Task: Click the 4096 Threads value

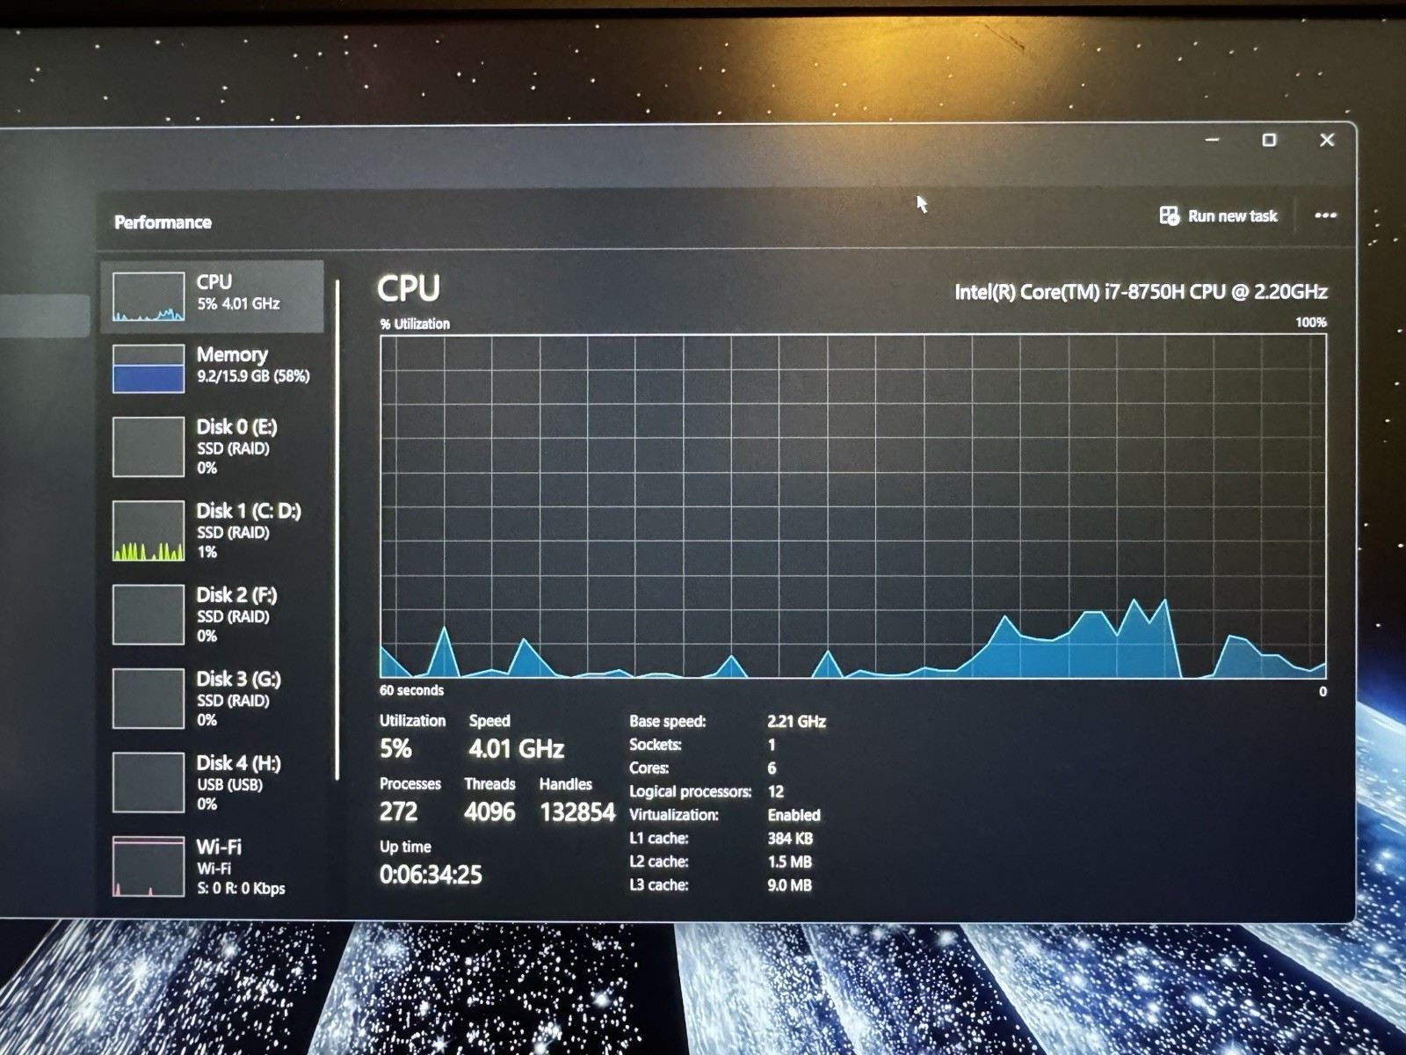Action: click(x=489, y=811)
